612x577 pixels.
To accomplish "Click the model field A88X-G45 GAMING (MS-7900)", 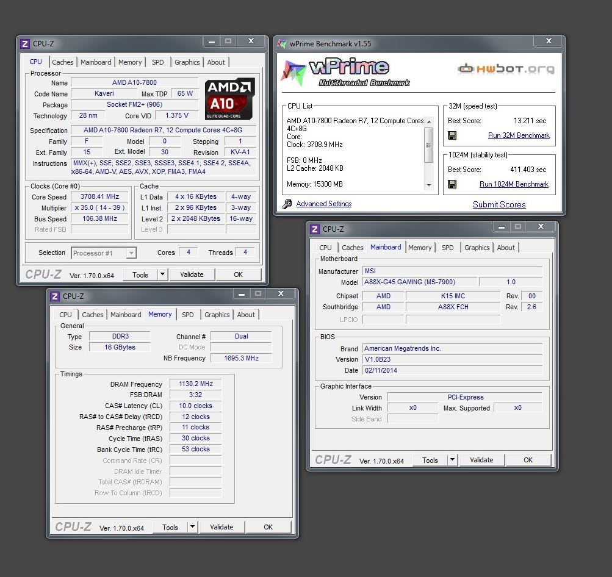I will 420,282.
